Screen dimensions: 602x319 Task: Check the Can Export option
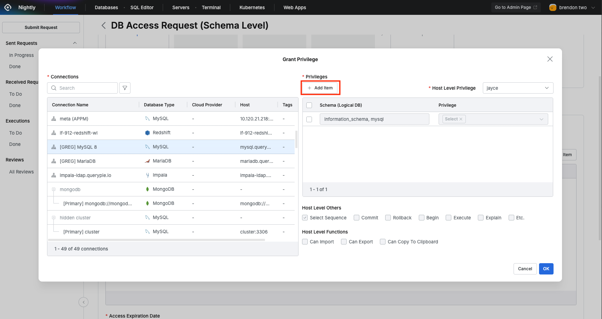coord(344,242)
